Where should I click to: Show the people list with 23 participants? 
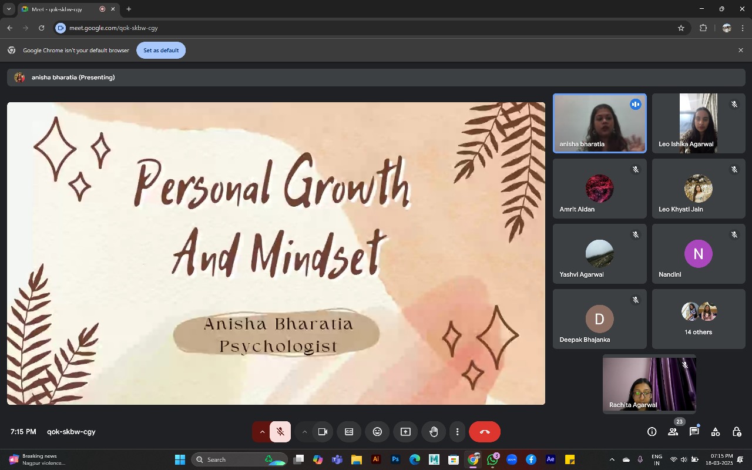point(673,432)
